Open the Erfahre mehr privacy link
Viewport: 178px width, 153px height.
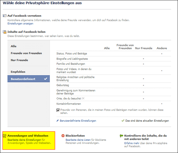(132, 143)
